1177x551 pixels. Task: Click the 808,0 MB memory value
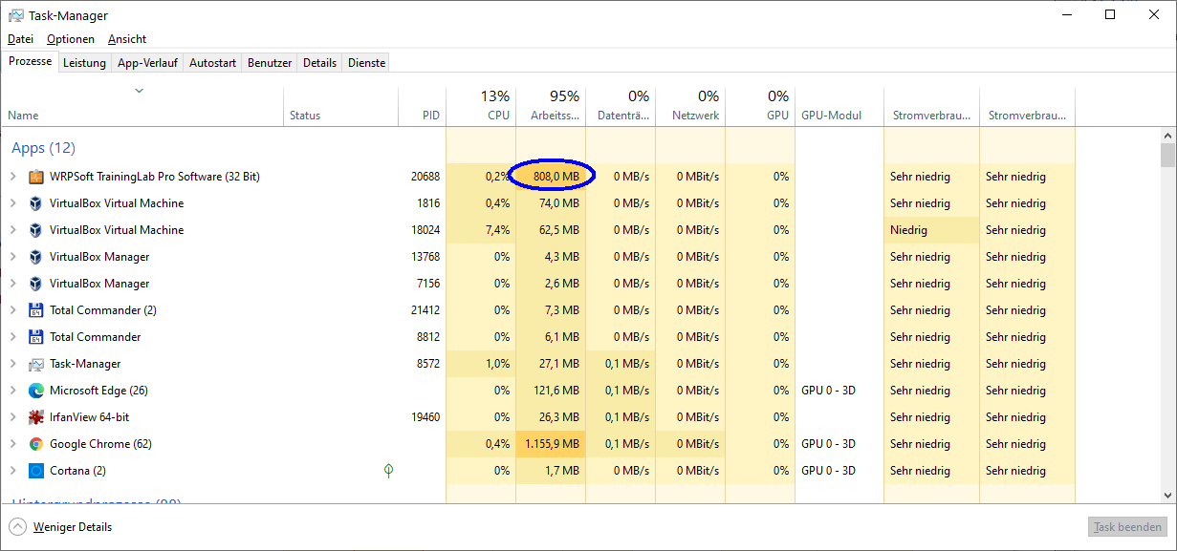pyautogui.click(x=556, y=177)
